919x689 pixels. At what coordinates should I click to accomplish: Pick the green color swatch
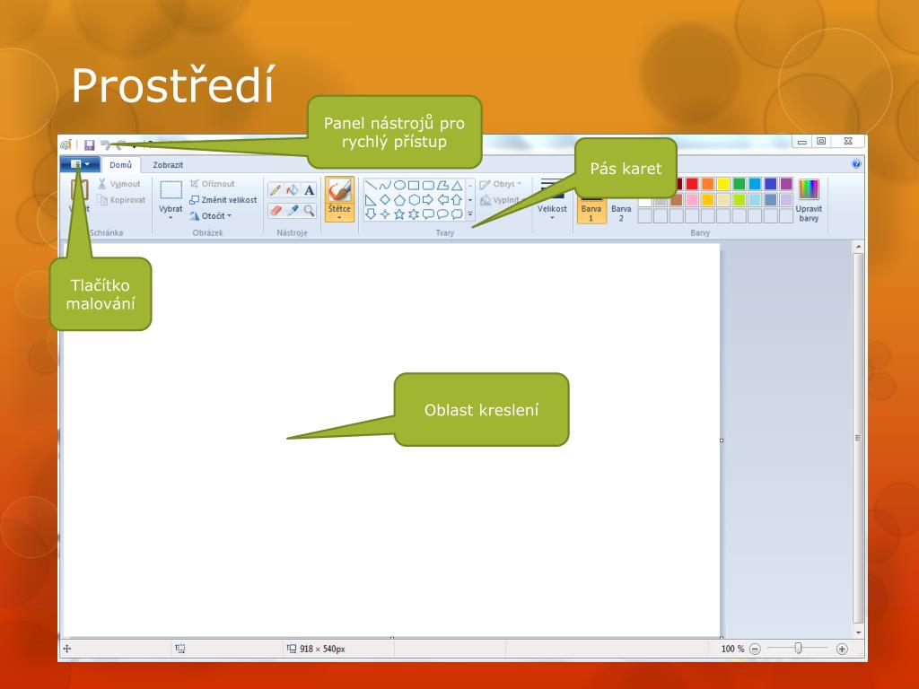pos(740,184)
